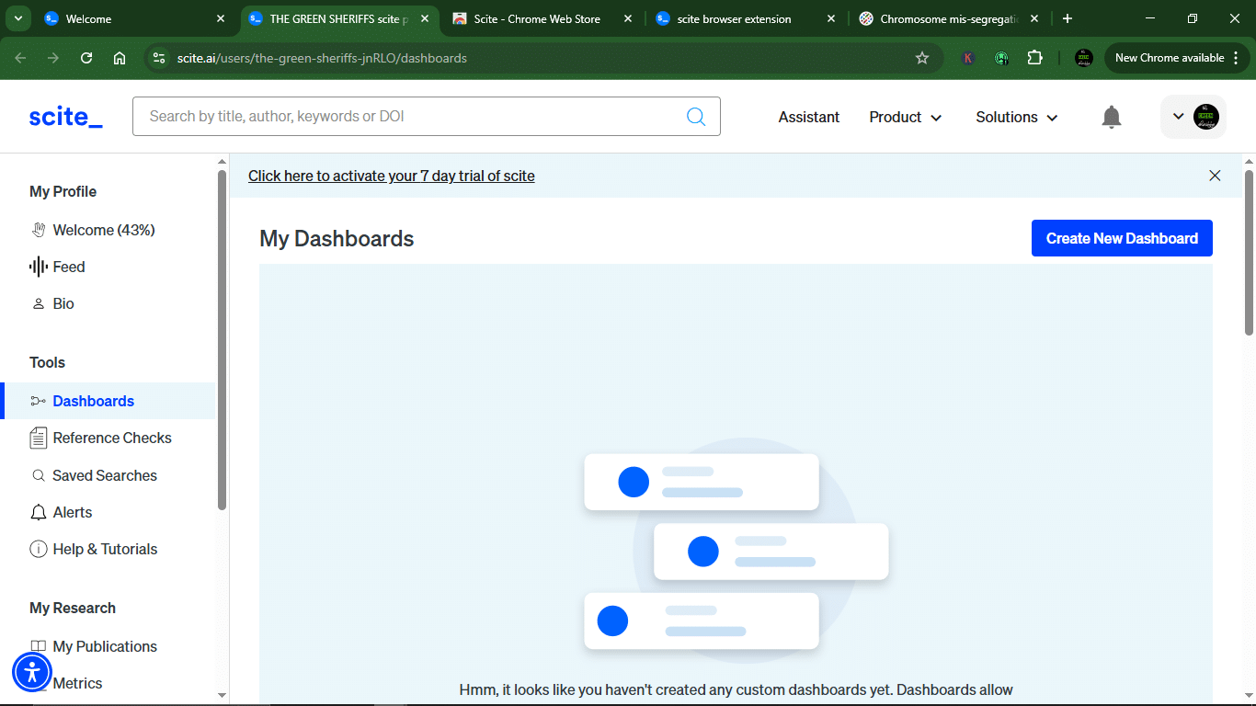
Task: Click the activate 7 day trial link
Action: pyautogui.click(x=392, y=176)
